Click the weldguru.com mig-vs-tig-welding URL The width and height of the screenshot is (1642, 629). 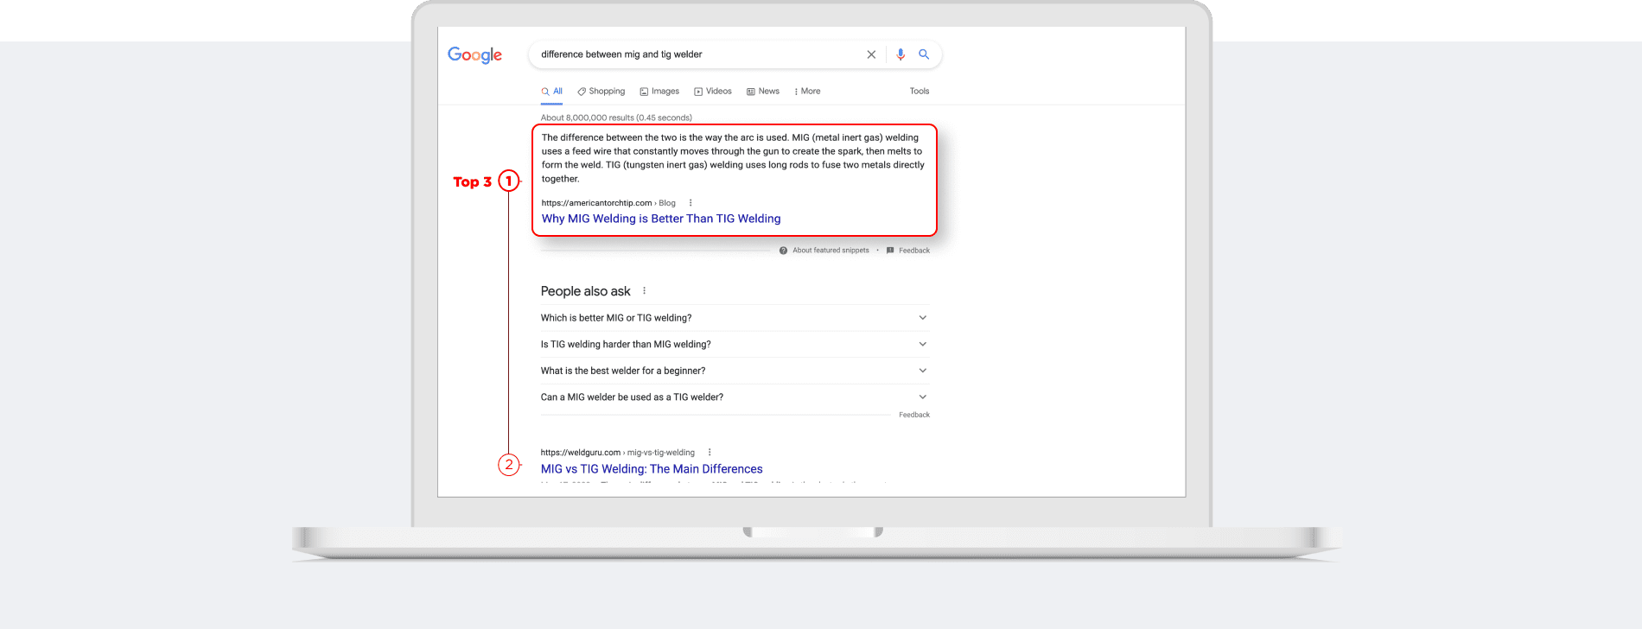[x=618, y=452]
